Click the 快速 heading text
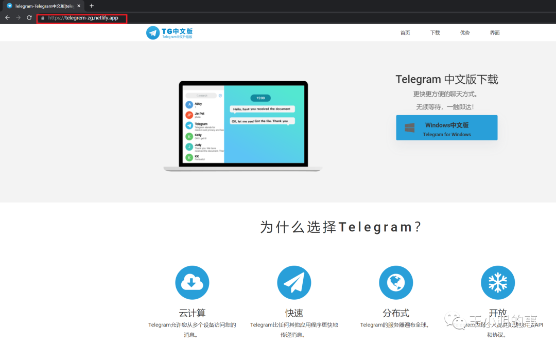 click(x=294, y=313)
